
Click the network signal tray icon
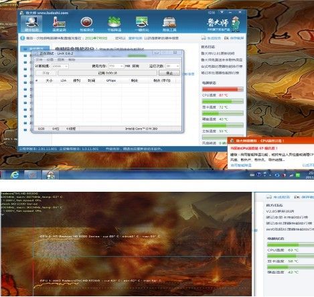coord(291,175)
